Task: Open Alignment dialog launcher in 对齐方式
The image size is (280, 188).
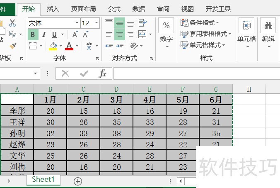Action: click(x=152, y=59)
